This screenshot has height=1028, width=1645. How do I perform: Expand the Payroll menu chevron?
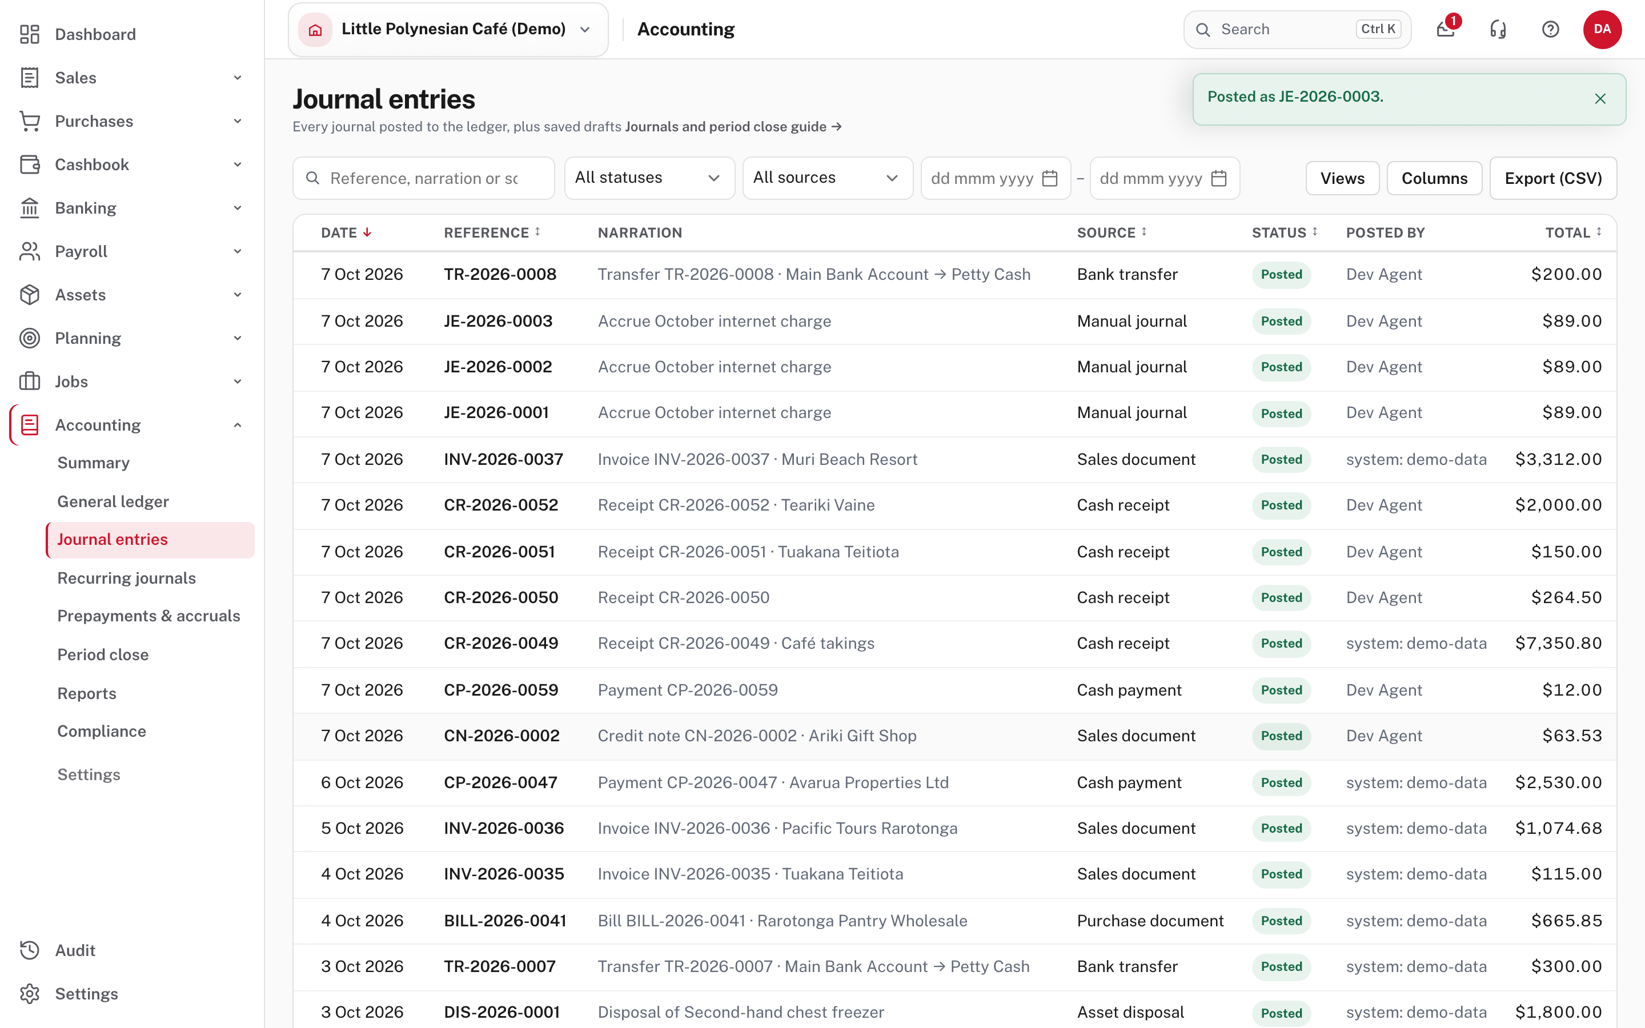(x=238, y=251)
